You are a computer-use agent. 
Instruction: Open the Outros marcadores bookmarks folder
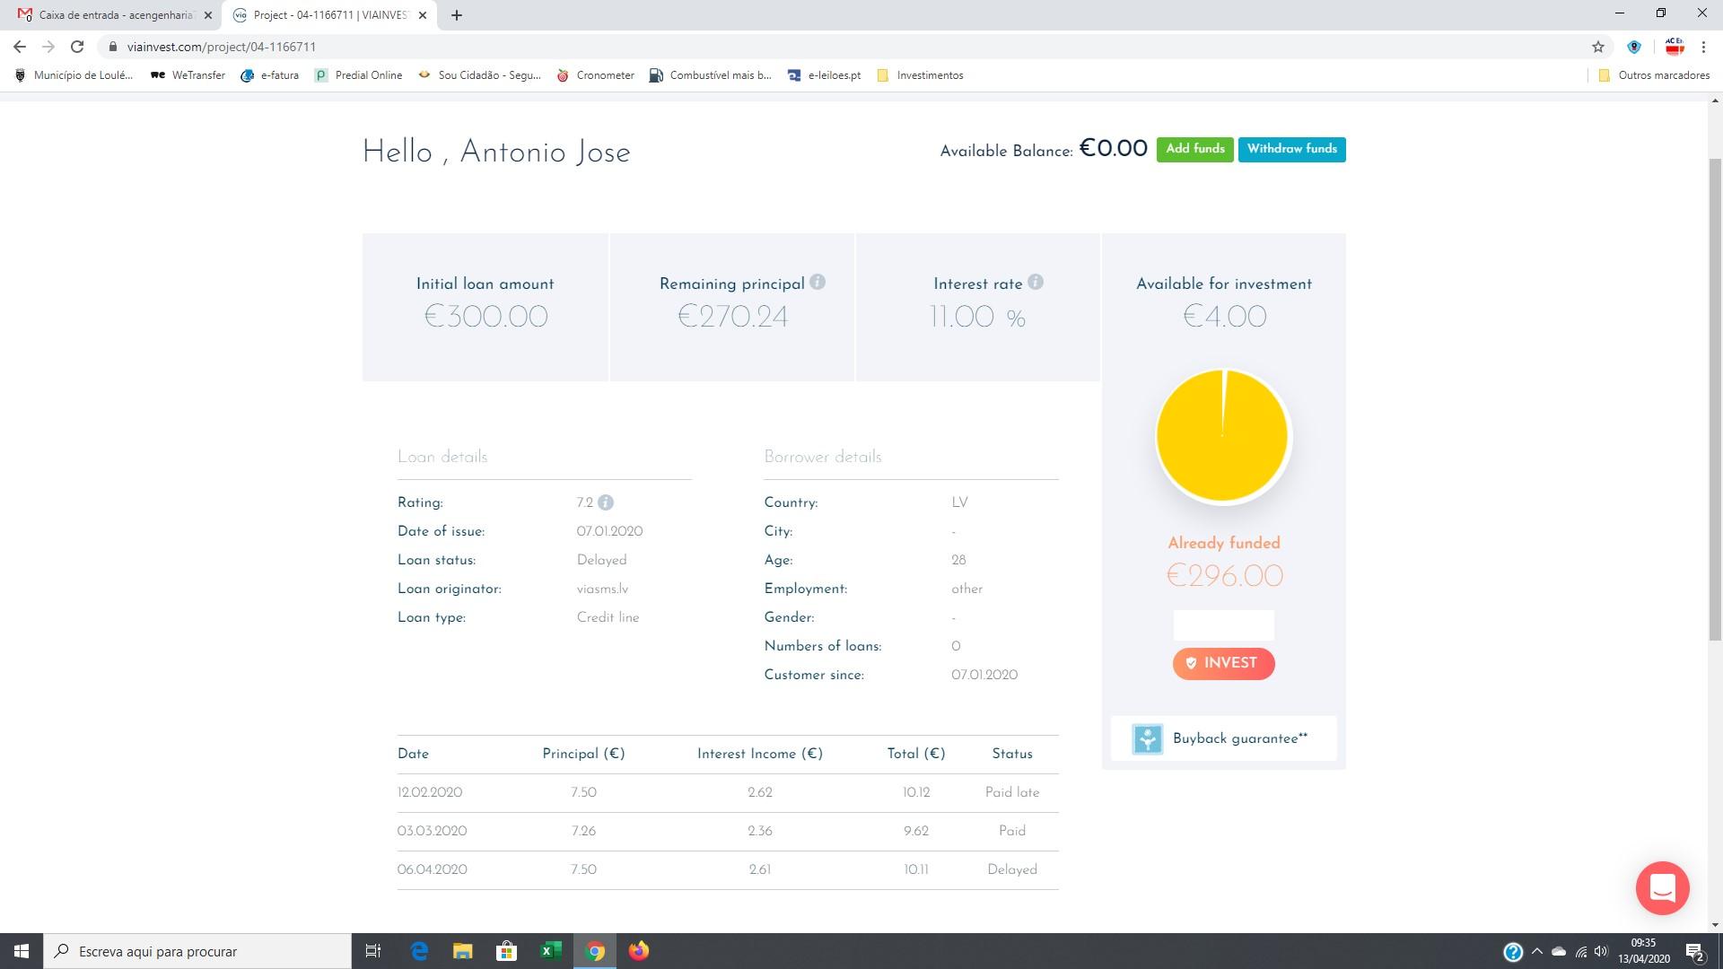(x=1654, y=75)
